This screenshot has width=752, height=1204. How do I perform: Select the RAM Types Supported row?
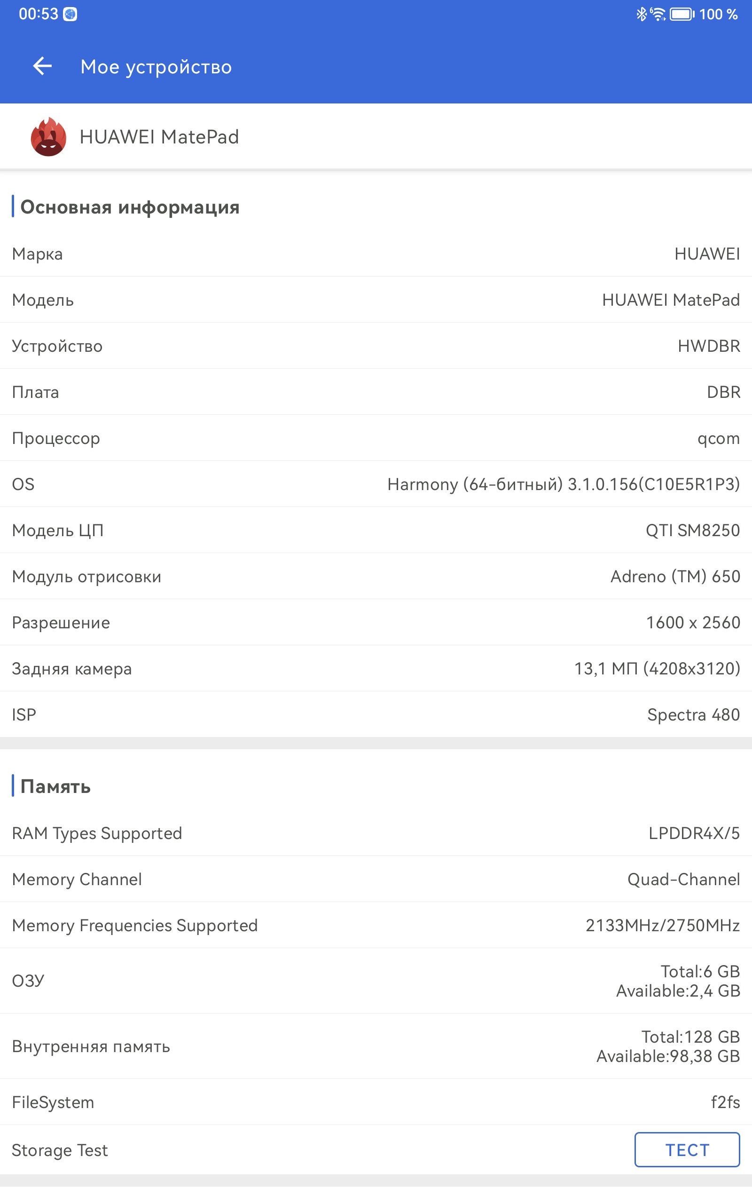[376, 833]
